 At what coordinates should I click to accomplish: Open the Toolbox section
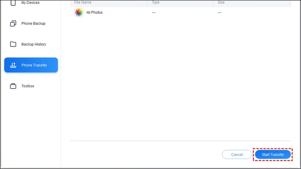(x=27, y=86)
